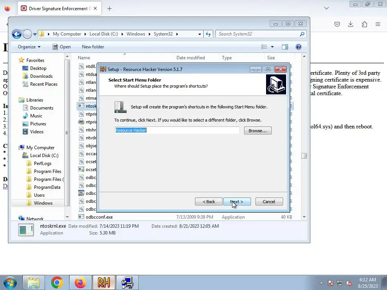Open Explorer help icon
Image resolution: width=387 pixels, height=290 pixels.
[x=299, y=46]
